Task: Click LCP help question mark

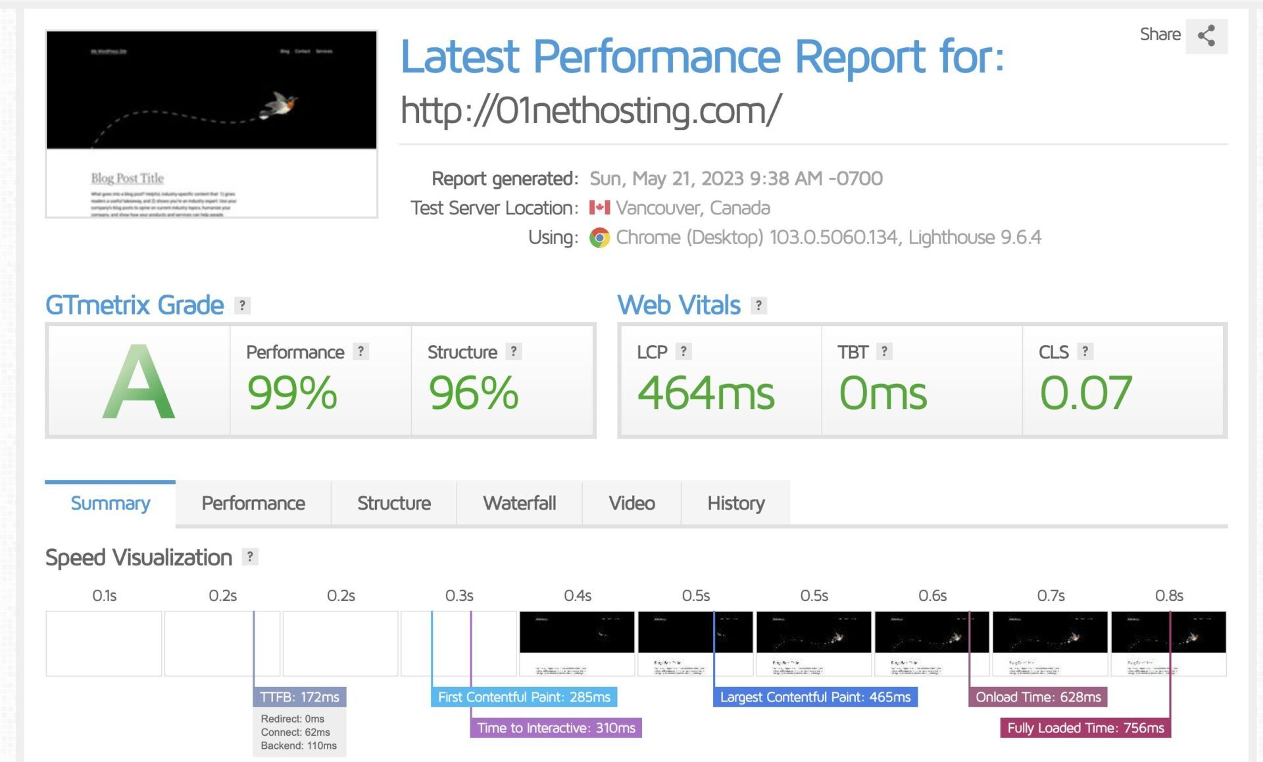Action: [x=683, y=351]
